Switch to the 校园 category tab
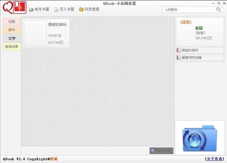The width and height of the screenshot is (227, 163). click(x=12, y=22)
